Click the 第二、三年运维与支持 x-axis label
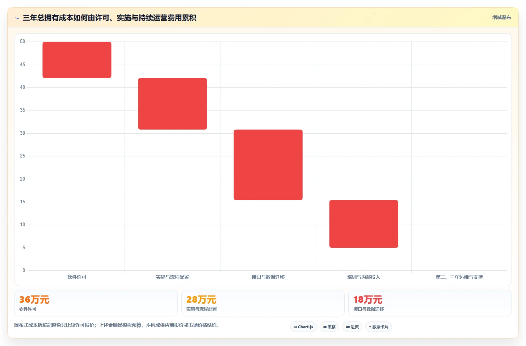This screenshot has height=346, width=526. click(459, 277)
